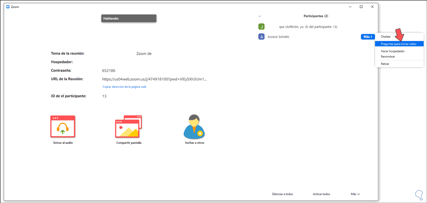Click Copiar dirección de la página web link
The image size is (427, 203).
click(124, 87)
